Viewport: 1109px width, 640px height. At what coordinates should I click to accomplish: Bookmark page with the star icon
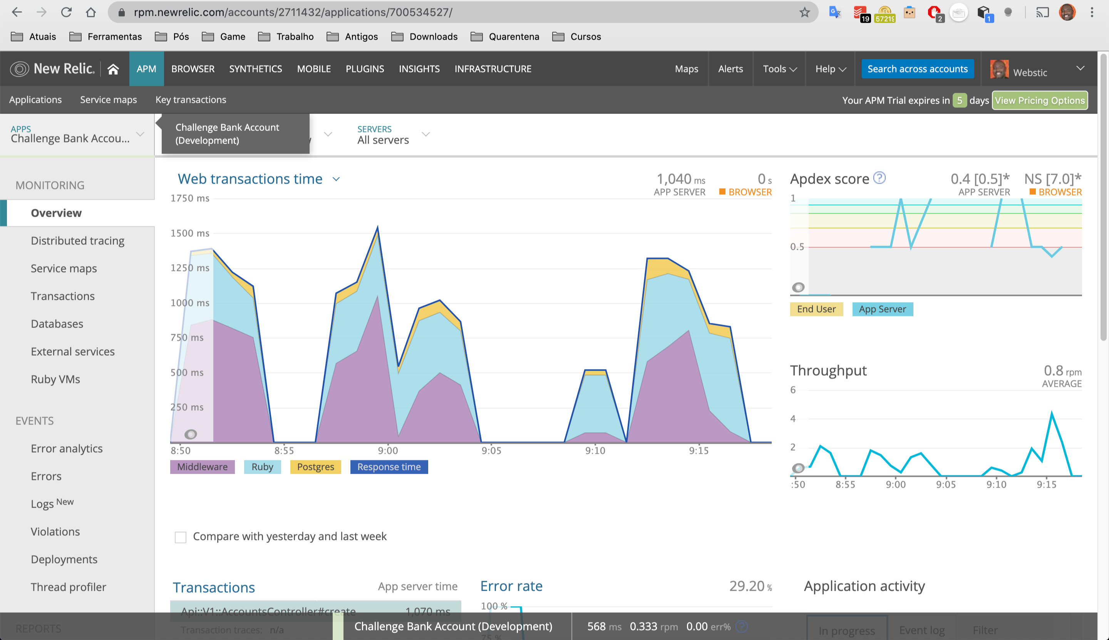pyautogui.click(x=804, y=12)
